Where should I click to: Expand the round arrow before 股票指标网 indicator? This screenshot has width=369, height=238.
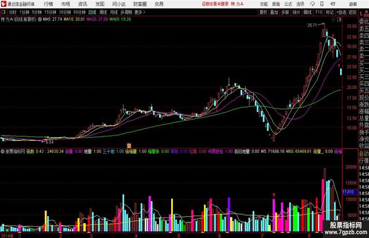2,151
